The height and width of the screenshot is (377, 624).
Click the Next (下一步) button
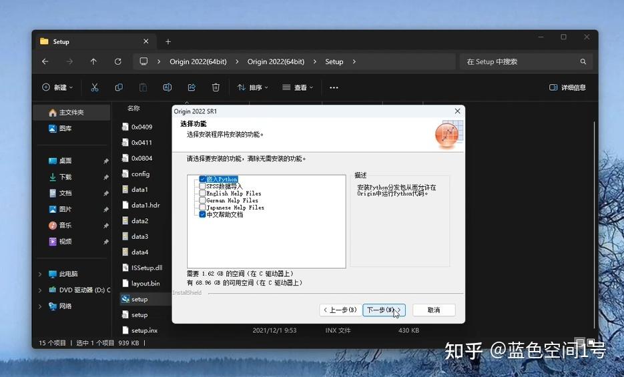click(384, 310)
